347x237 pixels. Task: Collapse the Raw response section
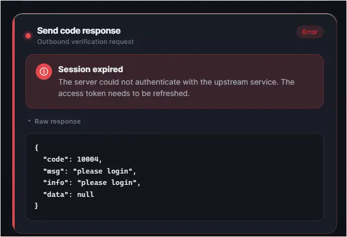pyautogui.click(x=54, y=121)
